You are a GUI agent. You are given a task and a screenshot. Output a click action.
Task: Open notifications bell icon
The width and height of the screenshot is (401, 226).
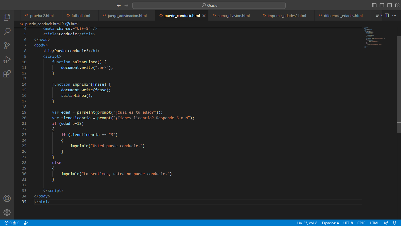pos(394,223)
